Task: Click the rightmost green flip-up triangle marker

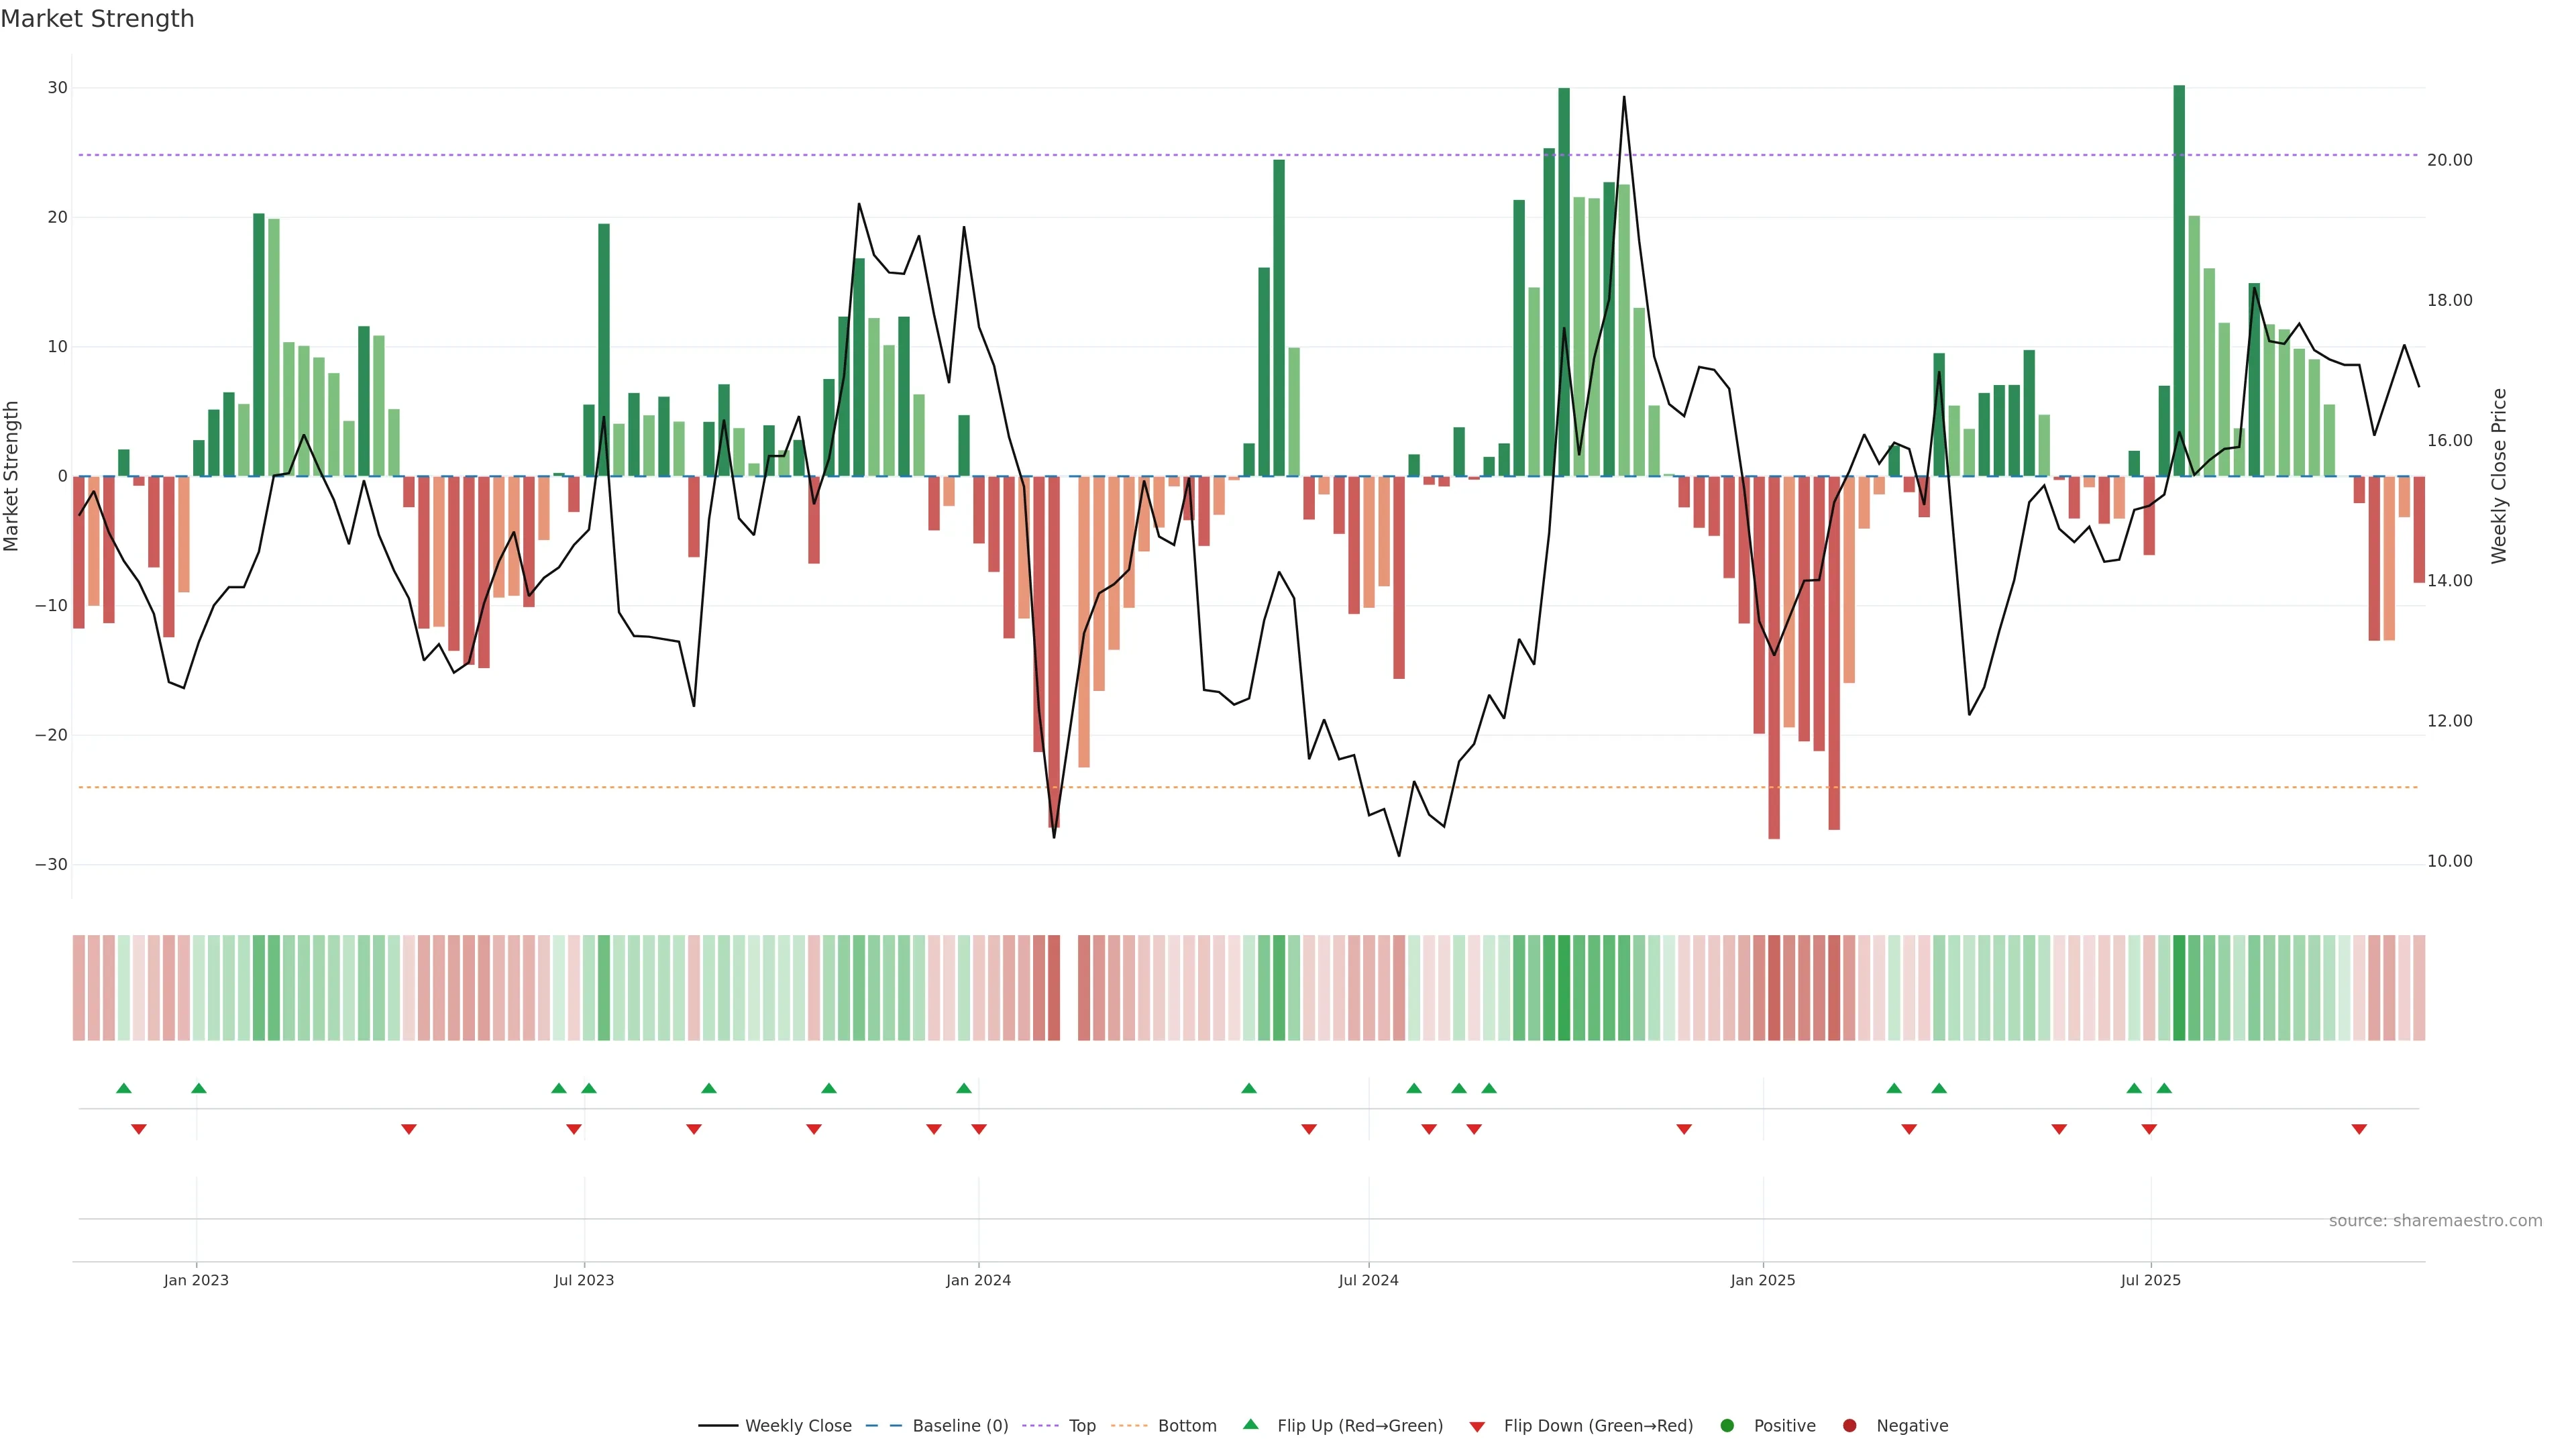Action: coord(2164,1088)
